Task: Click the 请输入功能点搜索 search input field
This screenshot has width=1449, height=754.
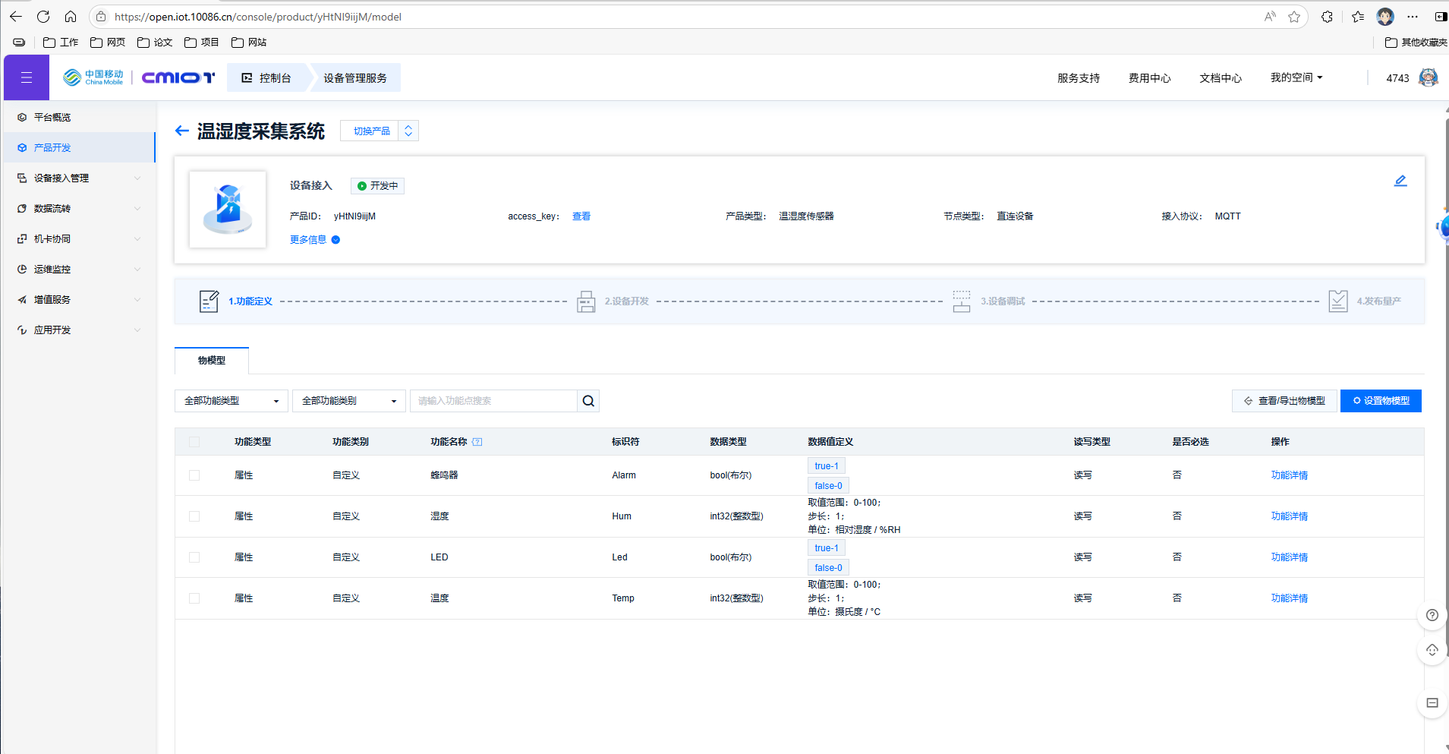Action: (x=493, y=401)
